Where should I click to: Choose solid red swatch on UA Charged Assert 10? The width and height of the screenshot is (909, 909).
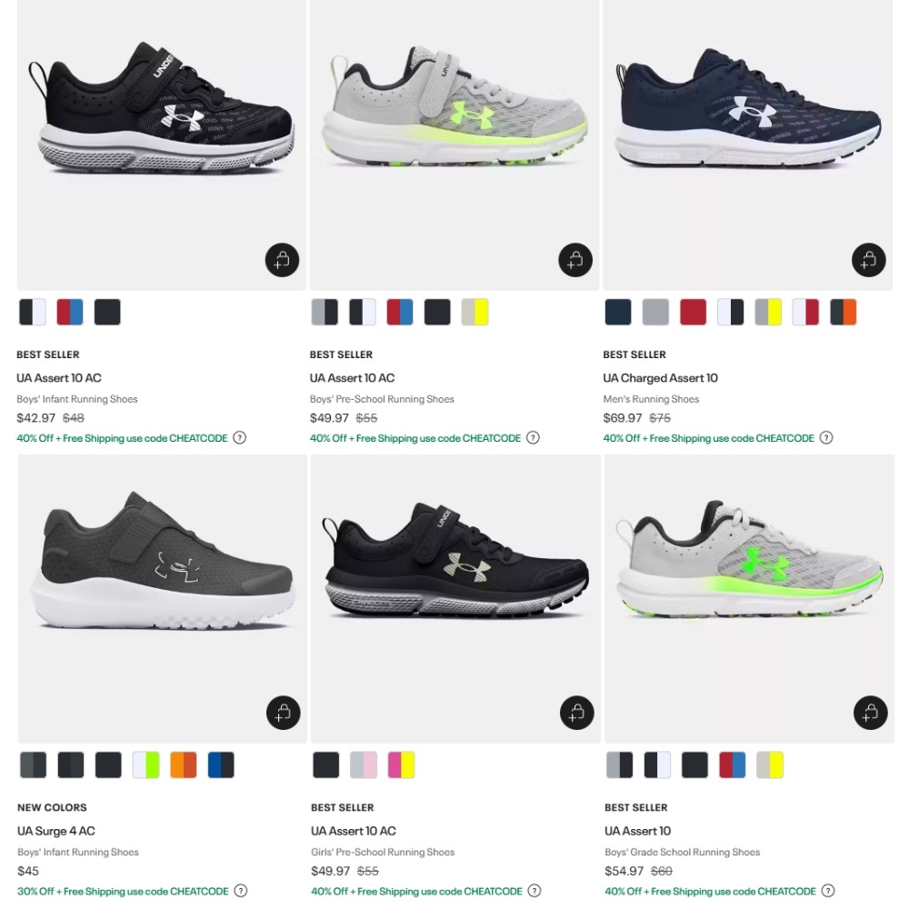(x=693, y=312)
